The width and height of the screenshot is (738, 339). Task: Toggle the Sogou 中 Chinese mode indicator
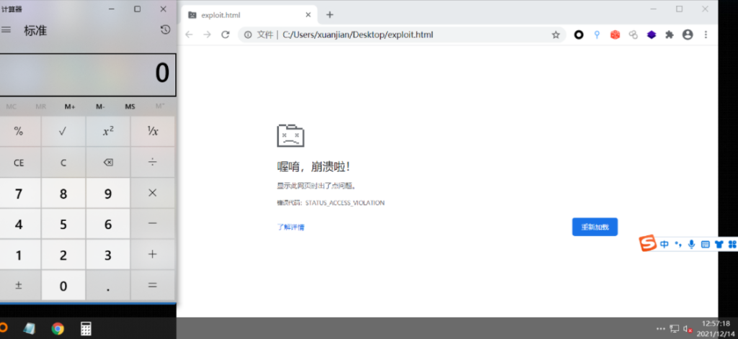(664, 244)
